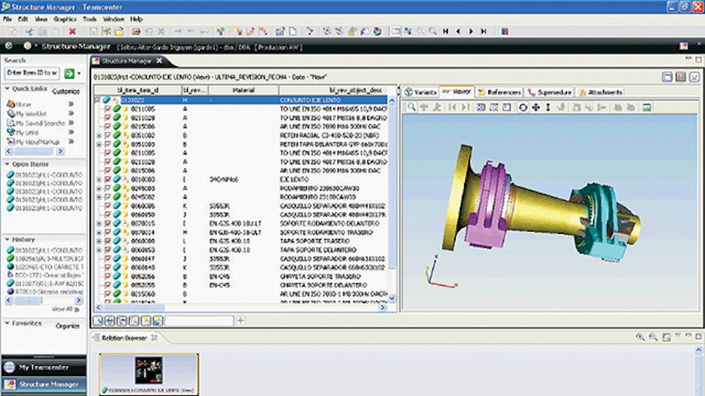This screenshot has width=705, height=396.
Task: Toggle checkbox for CHAVETA SOPORTE TRASERO row
Action: click(x=108, y=277)
